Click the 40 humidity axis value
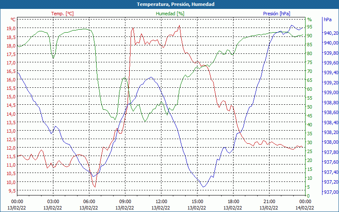Image resolution: width=339 pixels, height=212 pixels. [310, 125]
